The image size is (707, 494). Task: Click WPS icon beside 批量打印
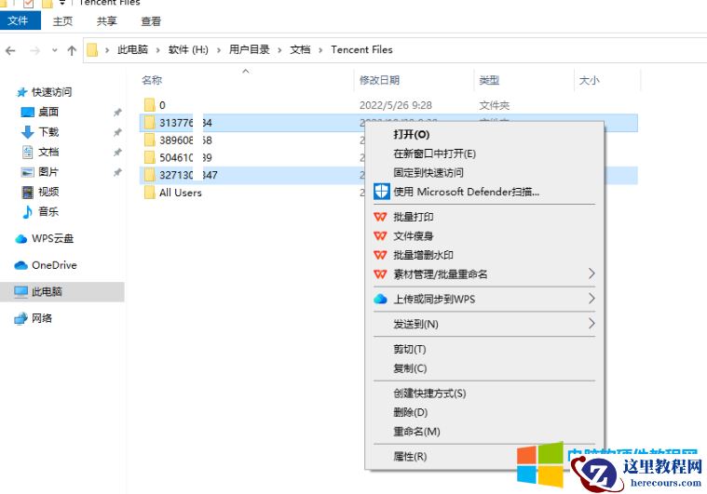(380, 217)
